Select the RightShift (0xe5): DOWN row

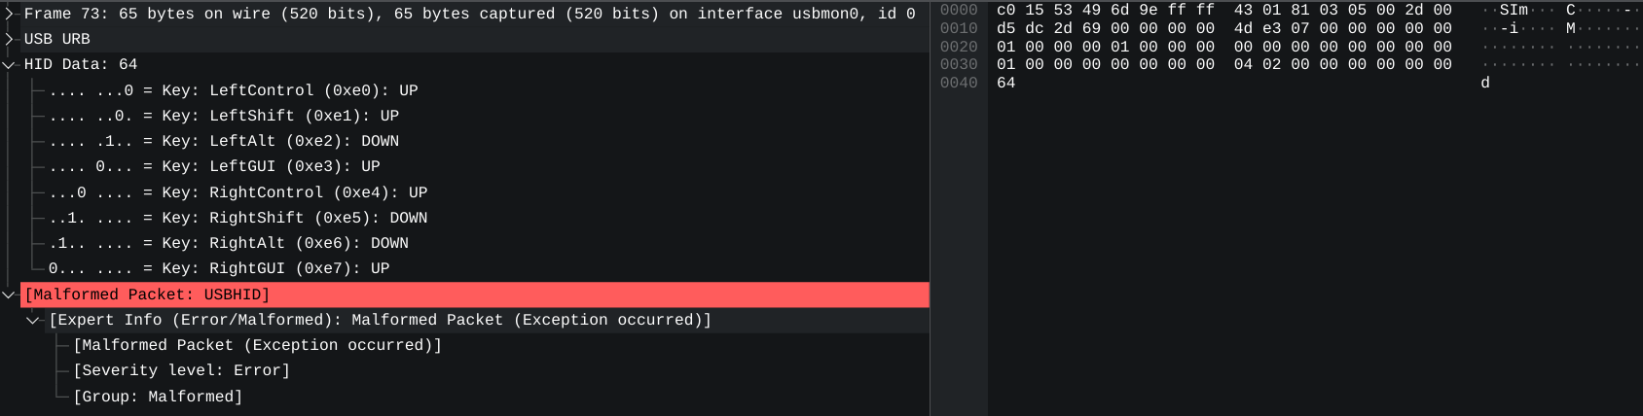click(x=238, y=218)
